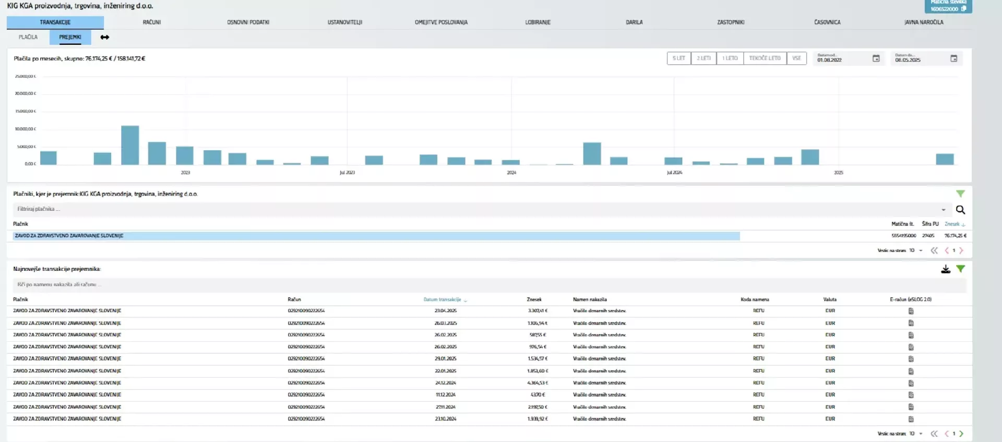Image resolution: width=1002 pixels, height=442 pixels.
Task: Switch to the RAČUNI tab
Action: coord(152,22)
